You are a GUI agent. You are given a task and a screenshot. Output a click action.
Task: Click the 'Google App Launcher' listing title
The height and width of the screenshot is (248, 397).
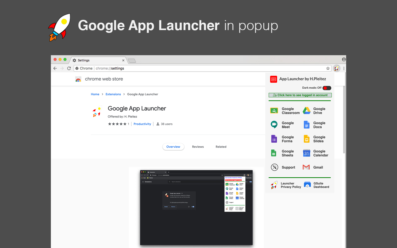point(137,108)
